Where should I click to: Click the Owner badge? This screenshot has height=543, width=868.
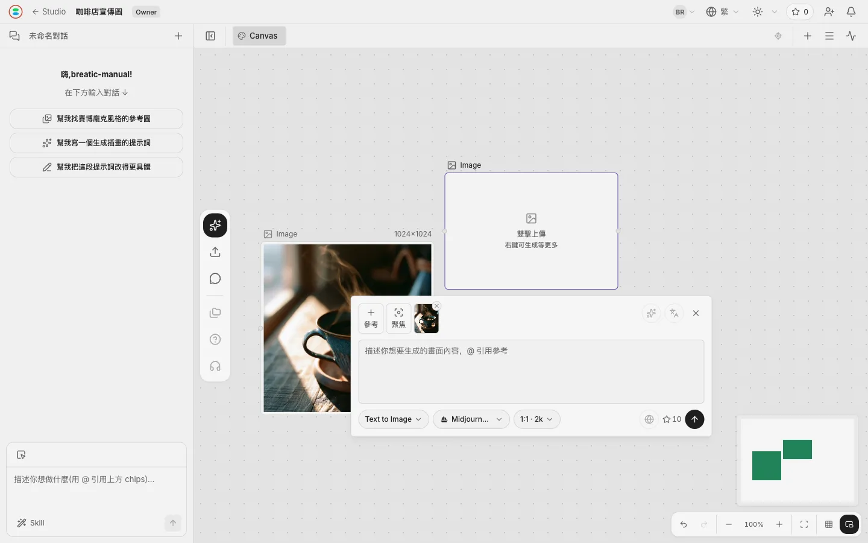(x=146, y=11)
